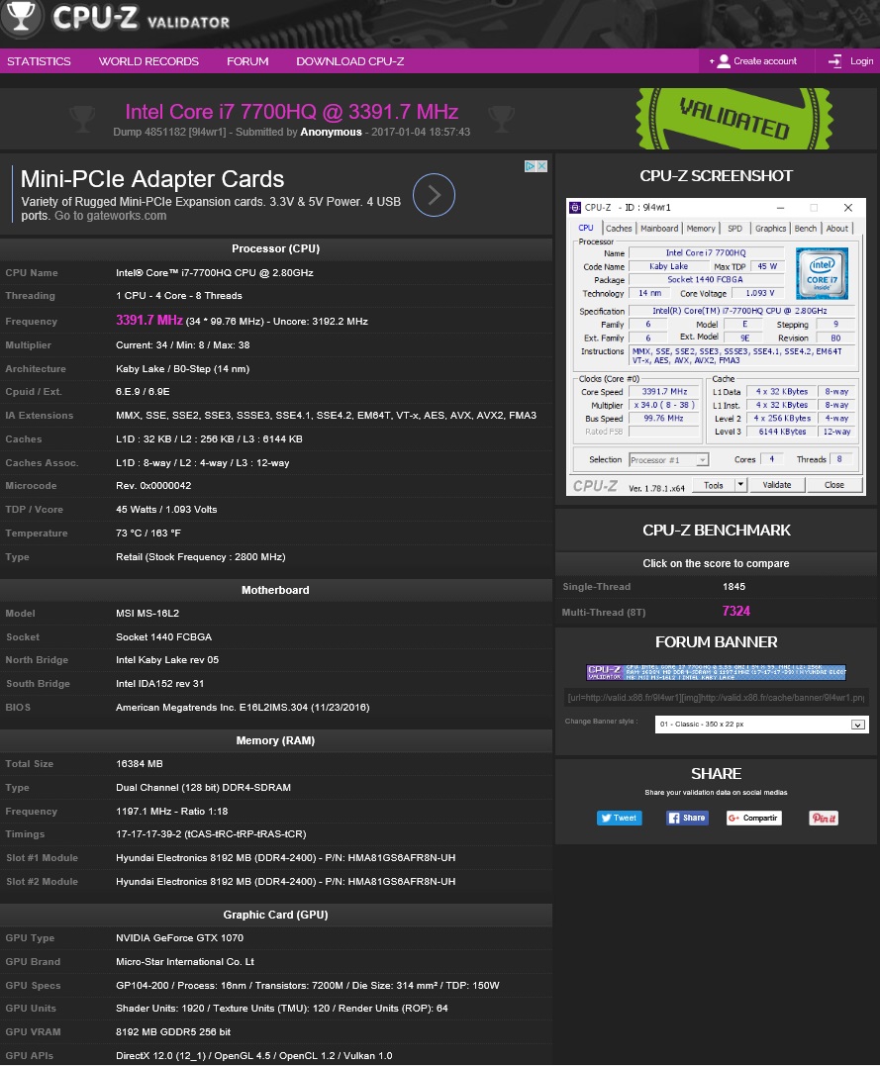
Task: Click the Anonymous submitter name
Action: (x=332, y=132)
